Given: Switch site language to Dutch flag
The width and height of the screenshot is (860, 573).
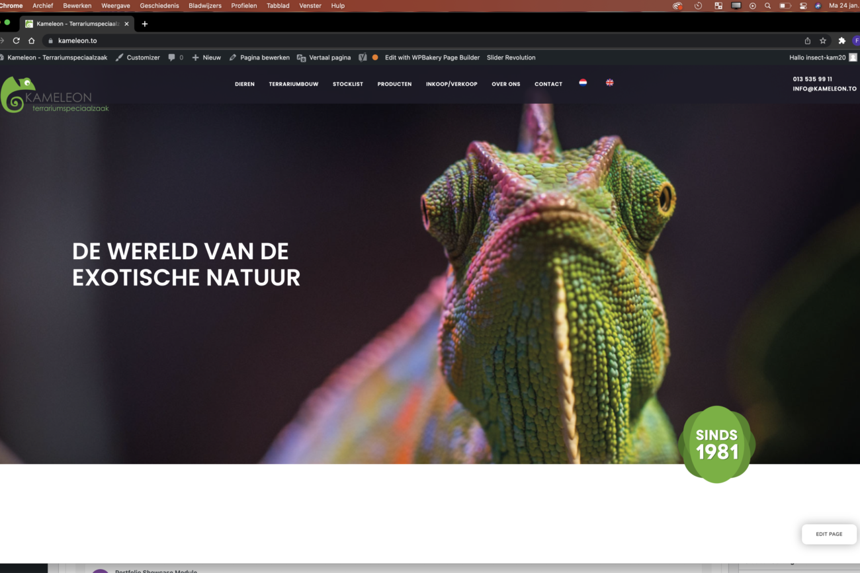Looking at the screenshot, I should point(583,83).
